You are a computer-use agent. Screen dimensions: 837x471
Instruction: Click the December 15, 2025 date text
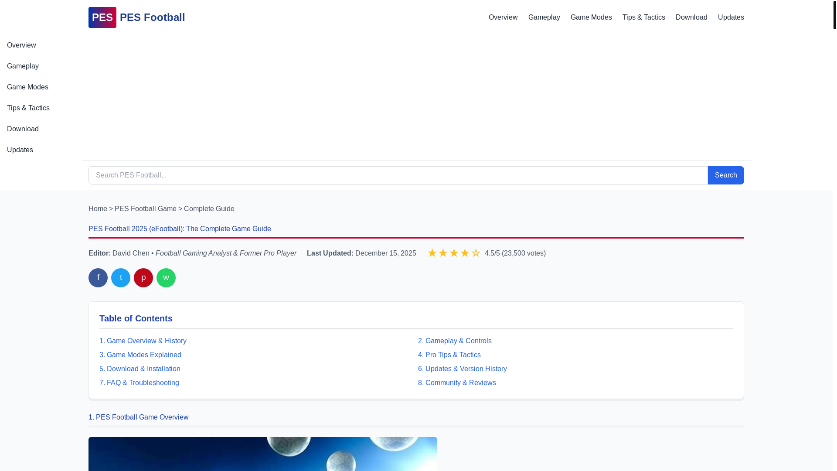coord(386,253)
